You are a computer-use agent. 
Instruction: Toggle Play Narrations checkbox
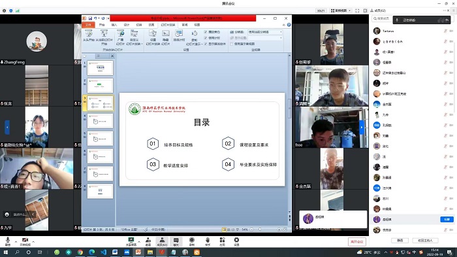(x=206, y=32)
